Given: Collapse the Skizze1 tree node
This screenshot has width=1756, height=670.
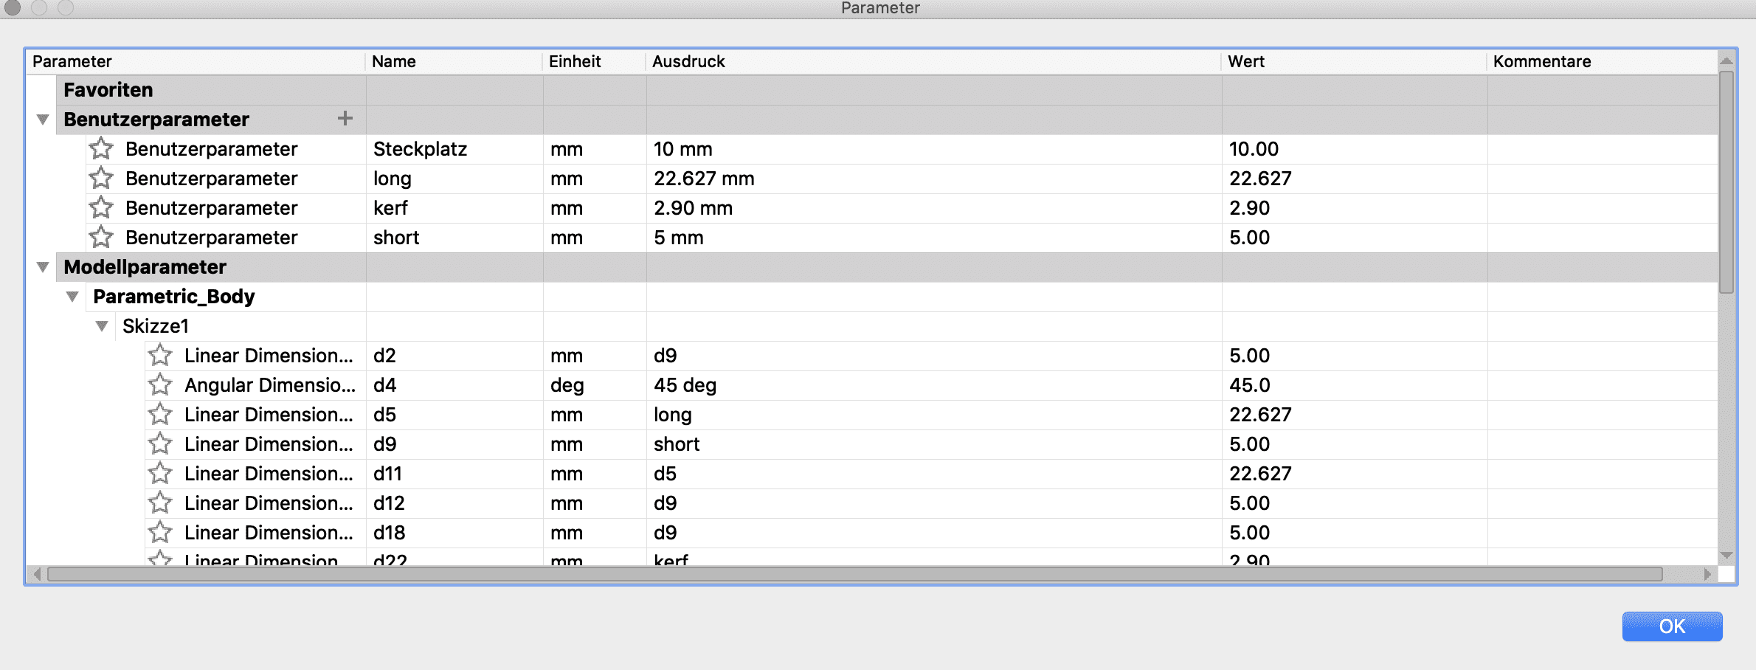Looking at the screenshot, I should tap(102, 326).
